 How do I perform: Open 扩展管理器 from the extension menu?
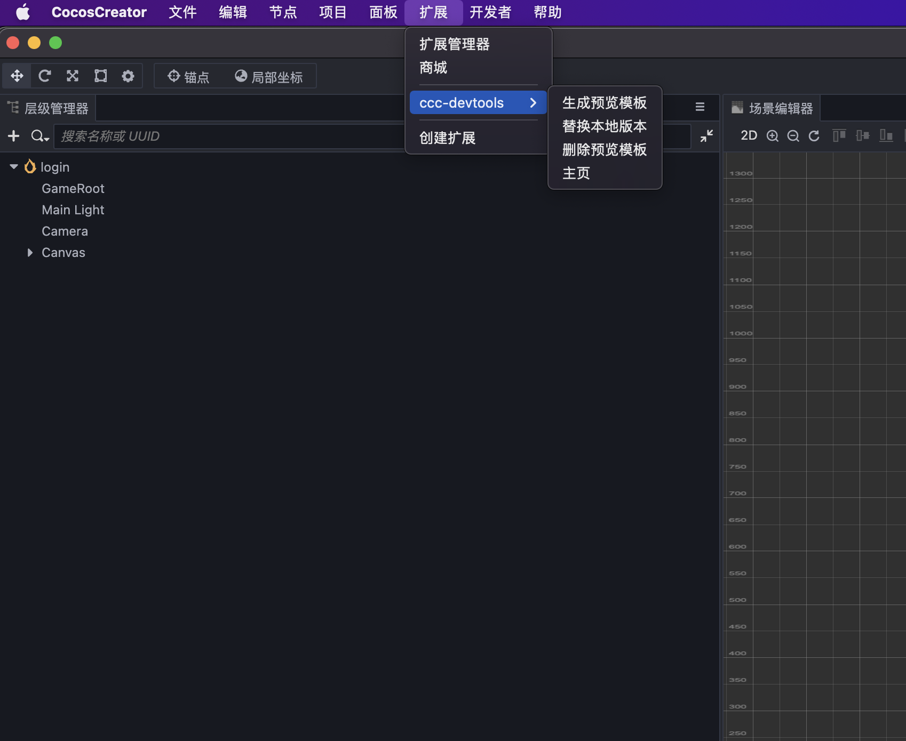pos(455,44)
